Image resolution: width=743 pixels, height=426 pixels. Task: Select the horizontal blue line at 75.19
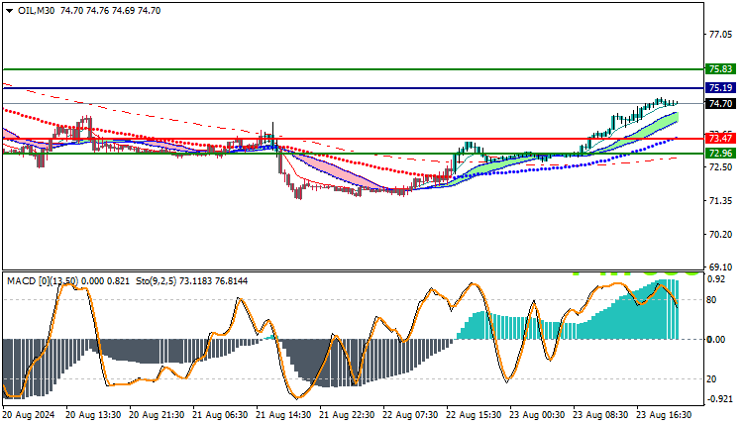click(353, 88)
